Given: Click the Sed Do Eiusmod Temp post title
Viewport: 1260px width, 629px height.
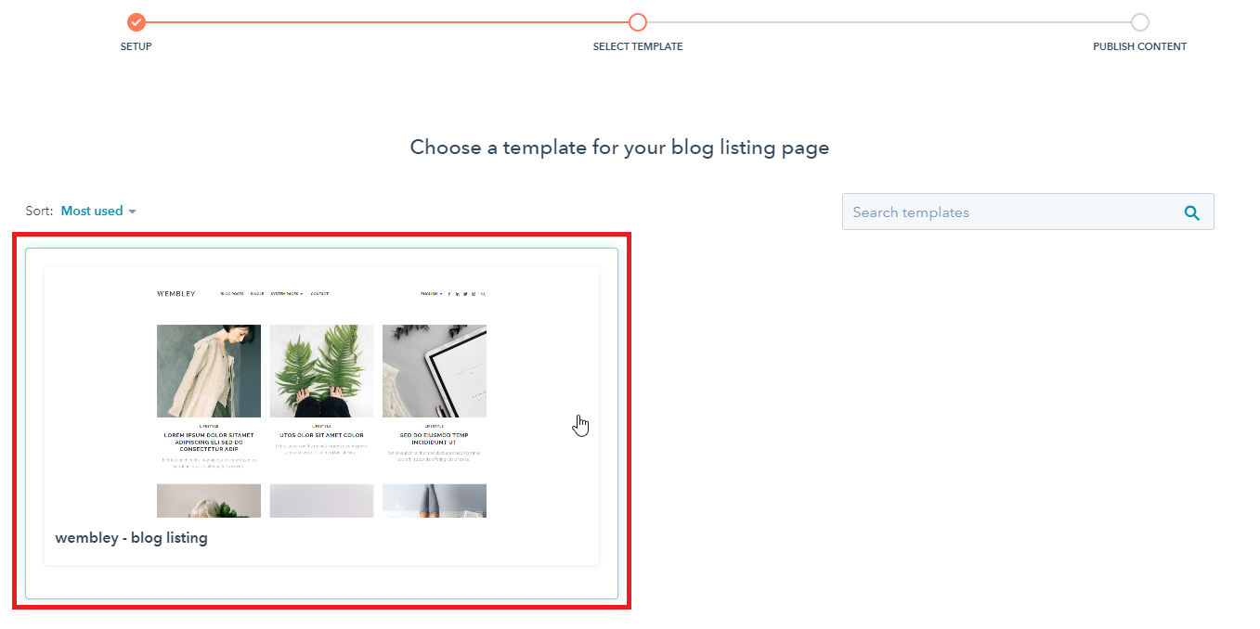Looking at the screenshot, I should 435,439.
